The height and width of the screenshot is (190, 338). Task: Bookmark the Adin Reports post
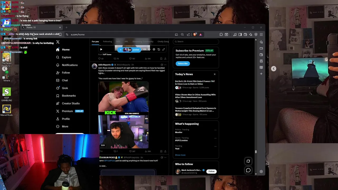(161, 151)
